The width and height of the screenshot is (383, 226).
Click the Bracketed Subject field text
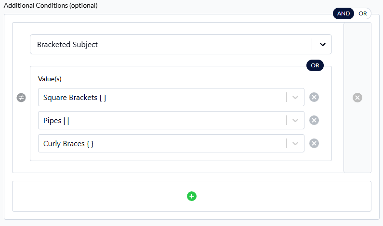(x=67, y=45)
